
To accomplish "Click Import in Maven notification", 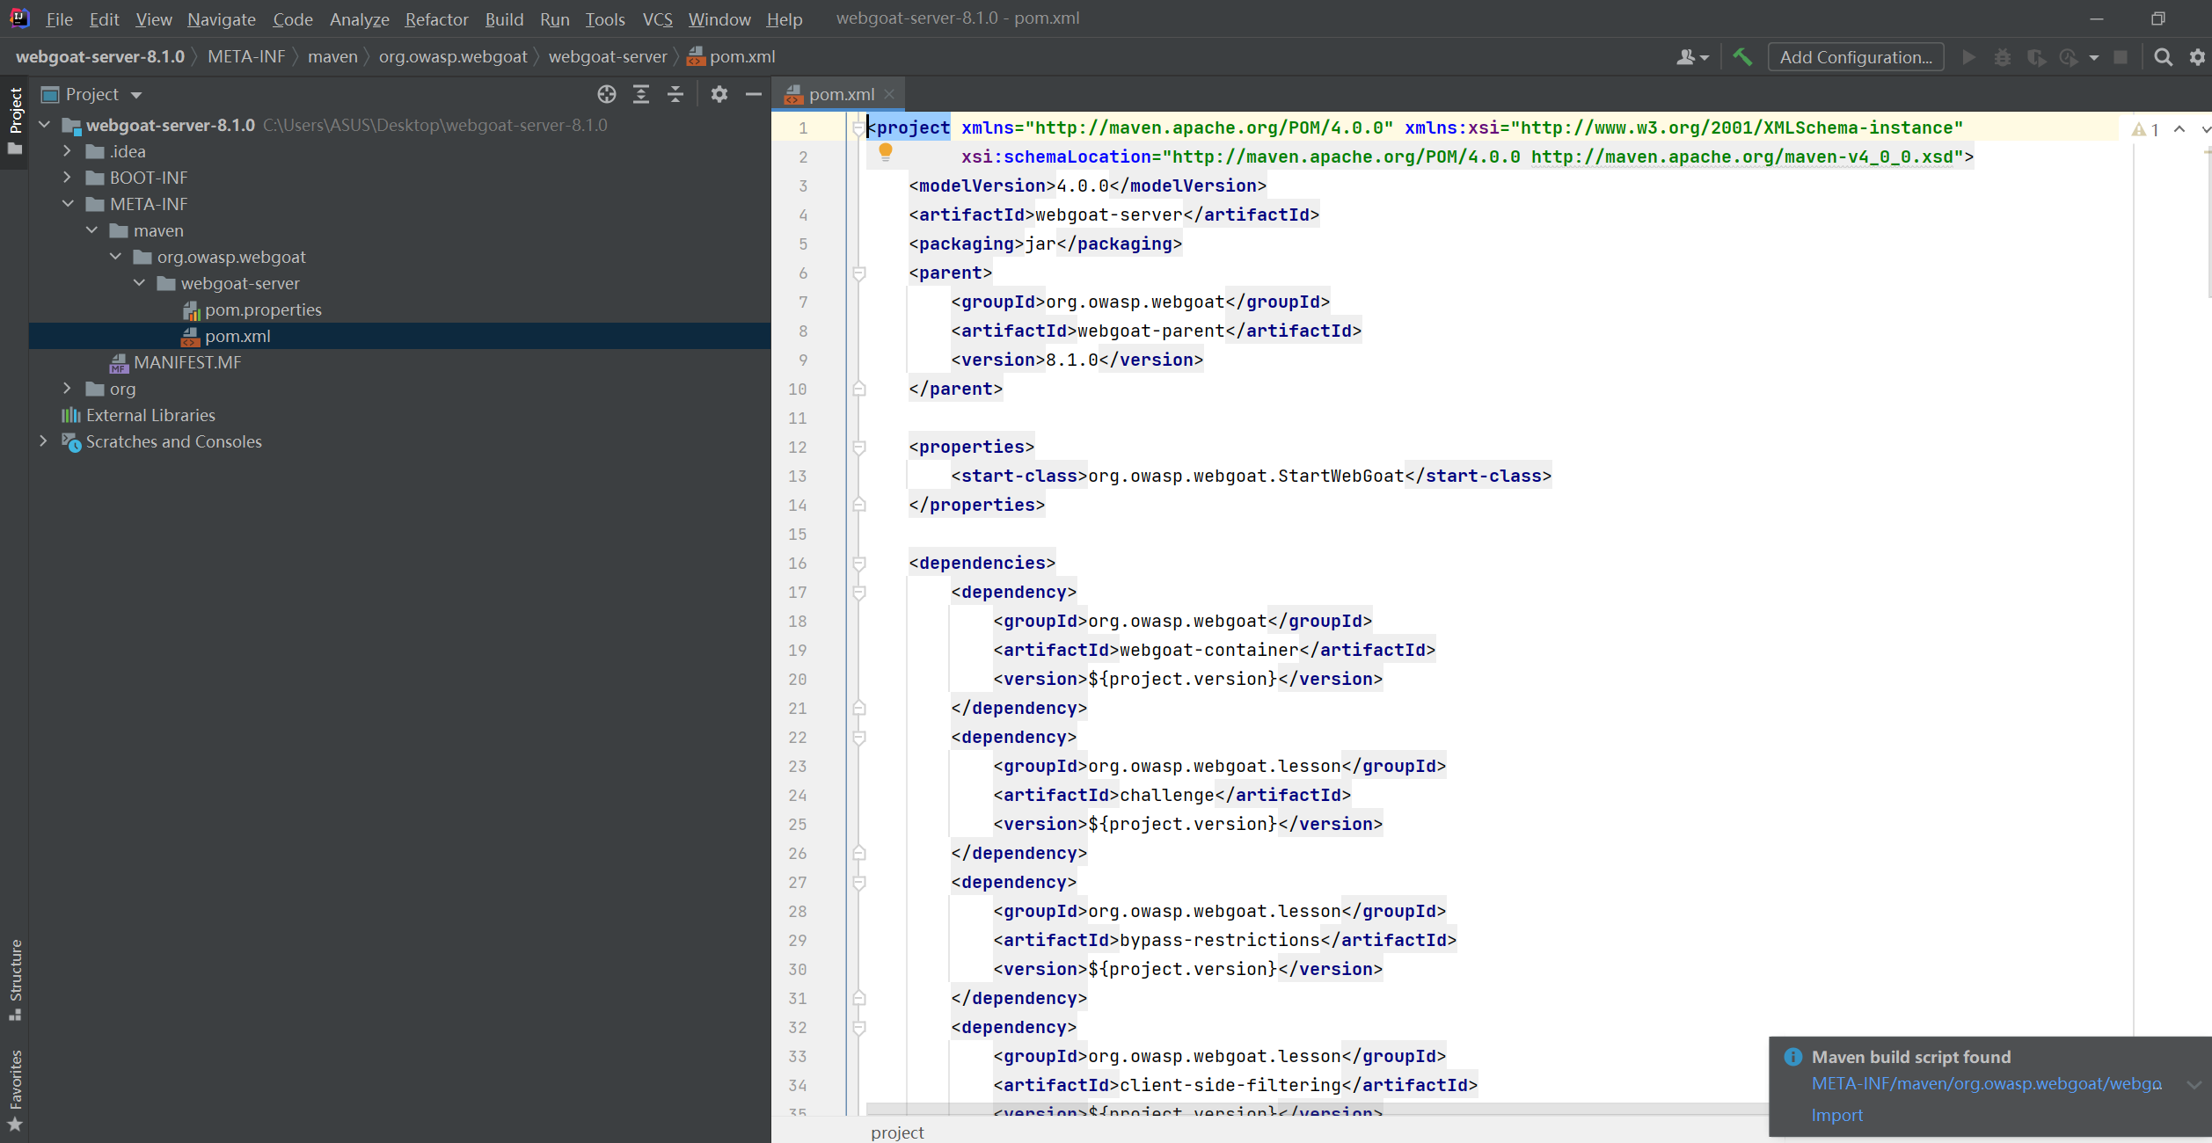I will click(1836, 1115).
